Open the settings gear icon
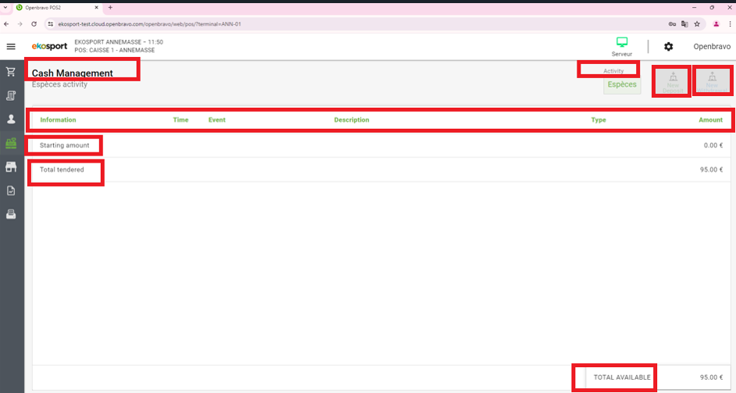The height and width of the screenshot is (393, 736). coord(668,46)
